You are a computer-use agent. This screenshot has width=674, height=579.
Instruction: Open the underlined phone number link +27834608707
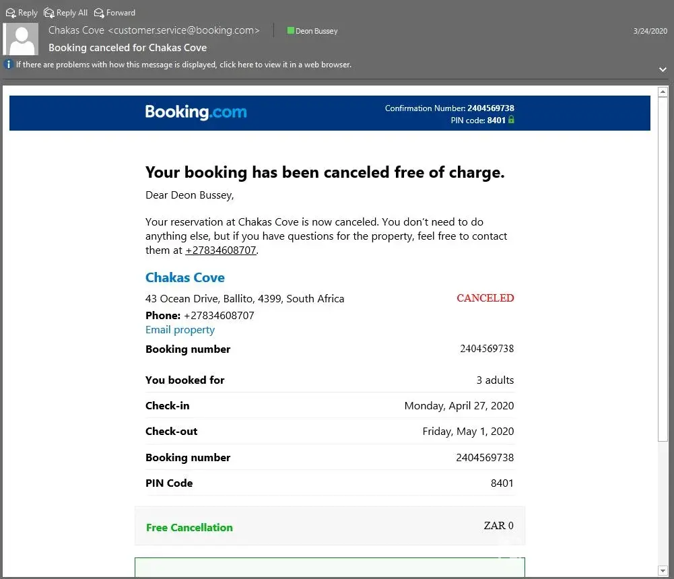click(221, 250)
